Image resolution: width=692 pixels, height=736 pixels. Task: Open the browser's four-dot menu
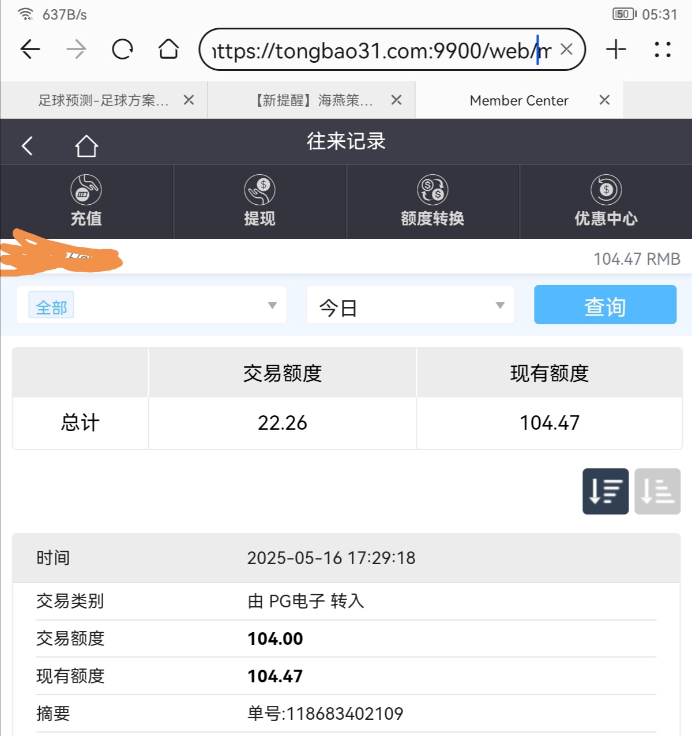(663, 50)
